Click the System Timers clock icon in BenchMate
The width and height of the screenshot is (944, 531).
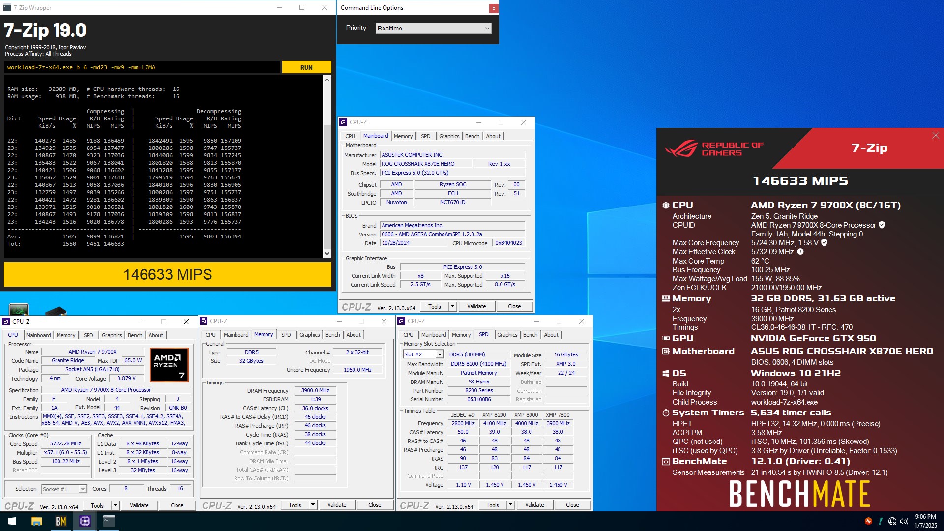point(666,413)
